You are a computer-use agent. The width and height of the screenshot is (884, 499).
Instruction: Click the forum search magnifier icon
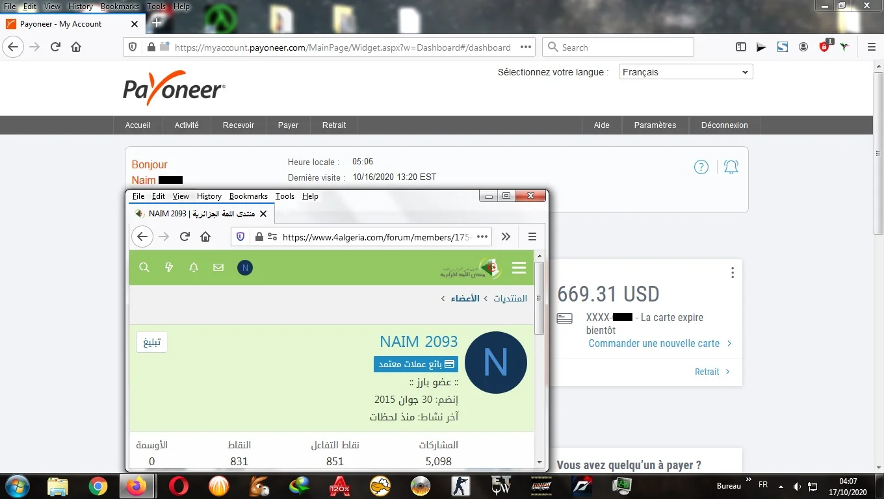(x=144, y=267)
